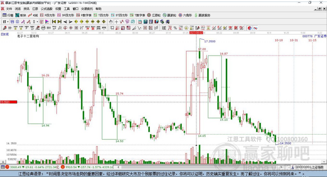Click the K线 toolbar button

click(x=33, y=15)
